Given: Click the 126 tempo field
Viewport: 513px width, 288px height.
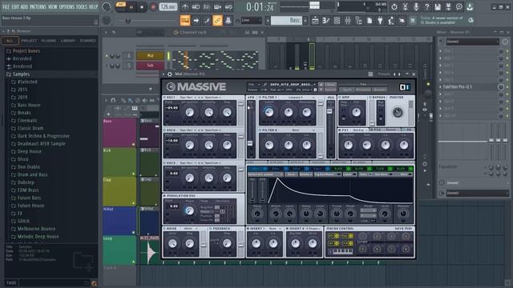Looking at the screenshot, I should tap(168, 7).
